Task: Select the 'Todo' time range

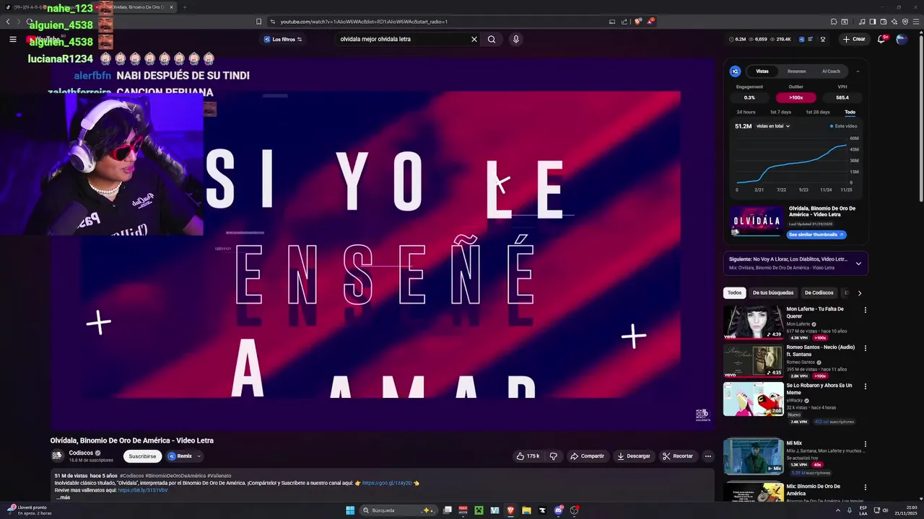Action: click(850, 112)
